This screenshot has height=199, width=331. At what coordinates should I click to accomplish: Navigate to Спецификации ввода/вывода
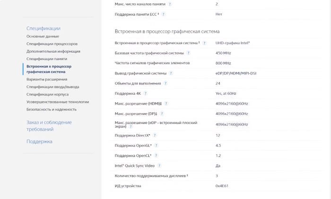click(52, 87)
